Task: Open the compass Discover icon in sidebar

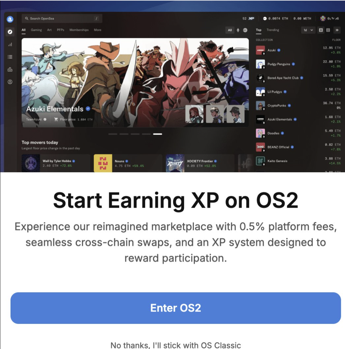Action: [10, 32]
